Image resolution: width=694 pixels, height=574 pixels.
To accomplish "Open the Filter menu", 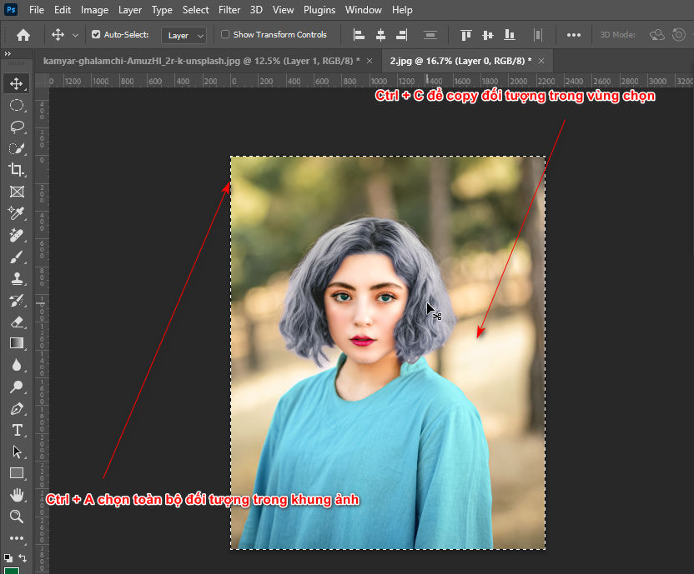I will (229, 10).
